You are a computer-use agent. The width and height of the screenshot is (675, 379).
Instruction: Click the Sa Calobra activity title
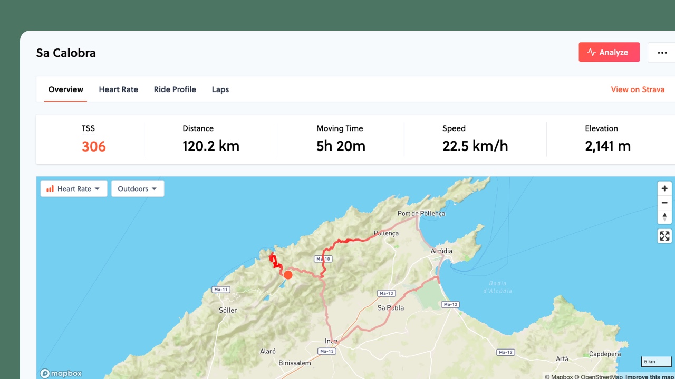coord(66,53)
